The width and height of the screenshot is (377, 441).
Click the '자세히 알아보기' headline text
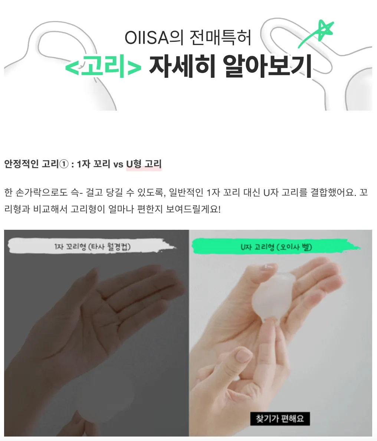click(x=230, y=66)
